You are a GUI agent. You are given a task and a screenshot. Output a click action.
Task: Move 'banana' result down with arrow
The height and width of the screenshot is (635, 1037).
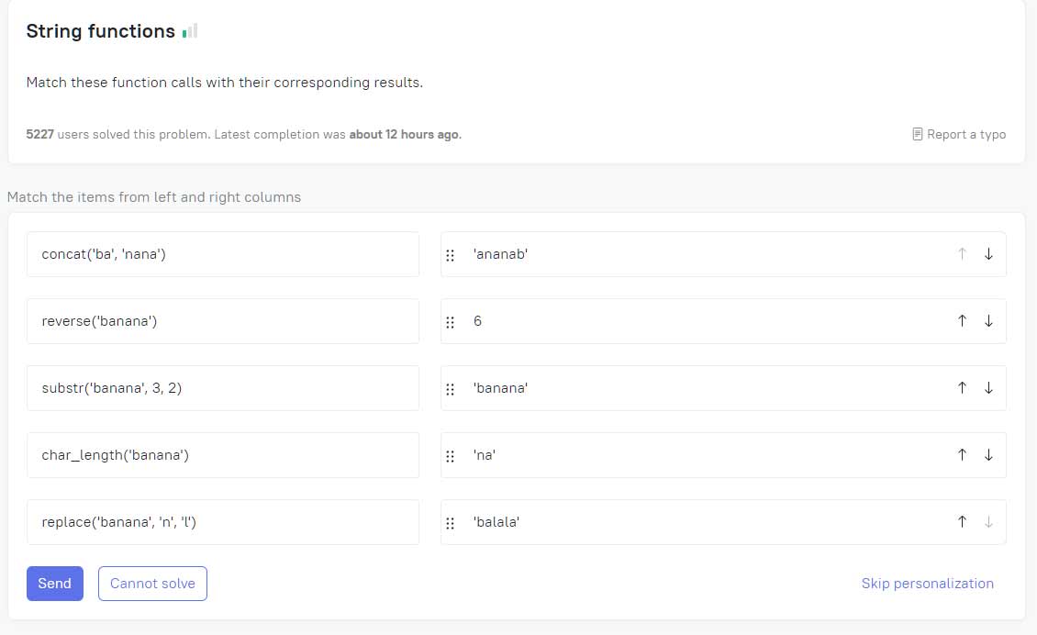click(988, 387)
